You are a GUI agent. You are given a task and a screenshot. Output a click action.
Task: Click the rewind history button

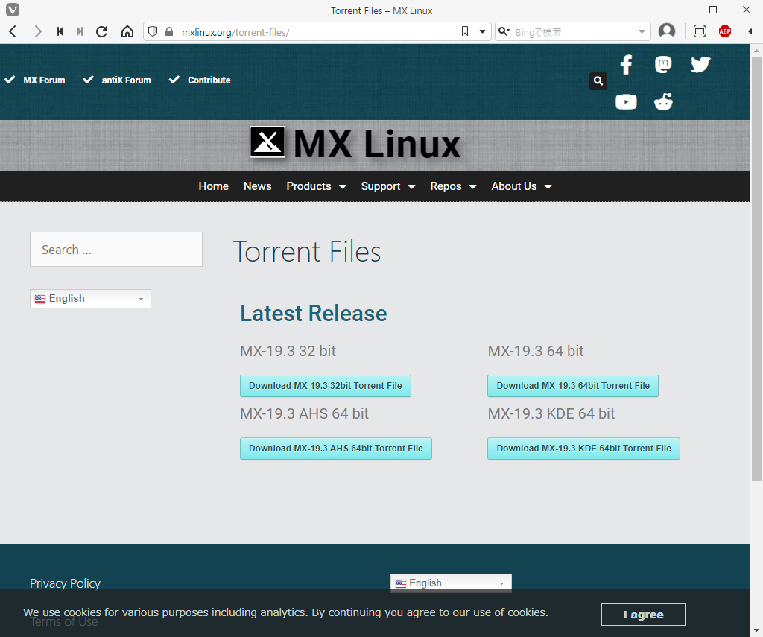point(60,31)
